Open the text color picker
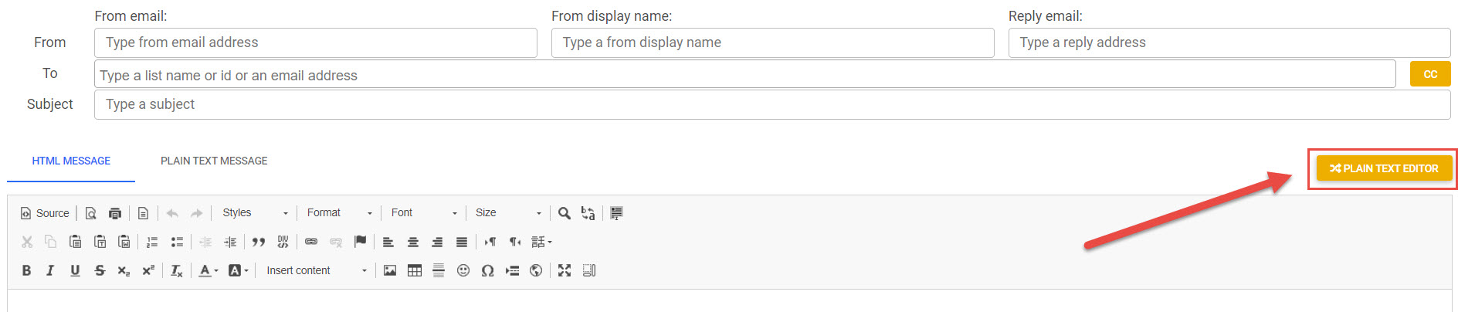Image resolution: width=1458 pixels, height=312 pixels. [x=208, y=270]
